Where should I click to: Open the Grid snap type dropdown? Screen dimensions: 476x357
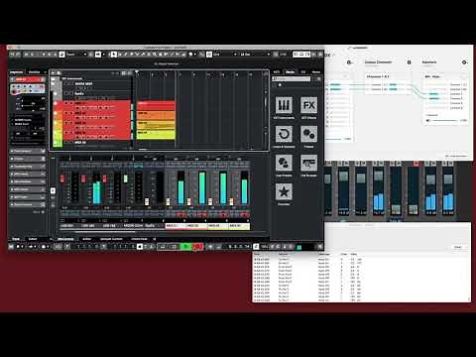(225, 54)
